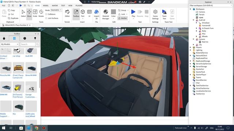Run quick-access Play arrow in title toolbar
This screenshot has height=131, width=234.
[21, 5]
